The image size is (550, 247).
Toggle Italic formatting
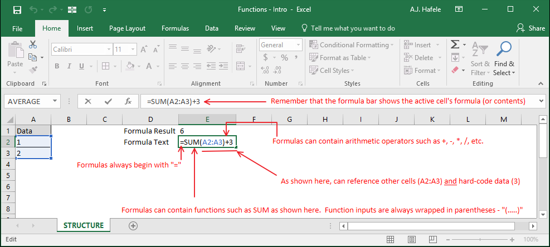pos(69,66)
